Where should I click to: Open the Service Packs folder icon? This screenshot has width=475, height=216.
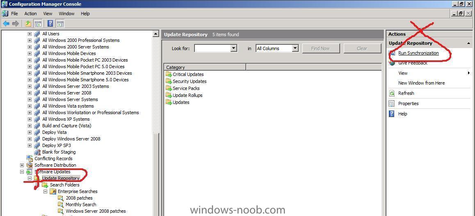pyautogui.click(x=169, y=88)
